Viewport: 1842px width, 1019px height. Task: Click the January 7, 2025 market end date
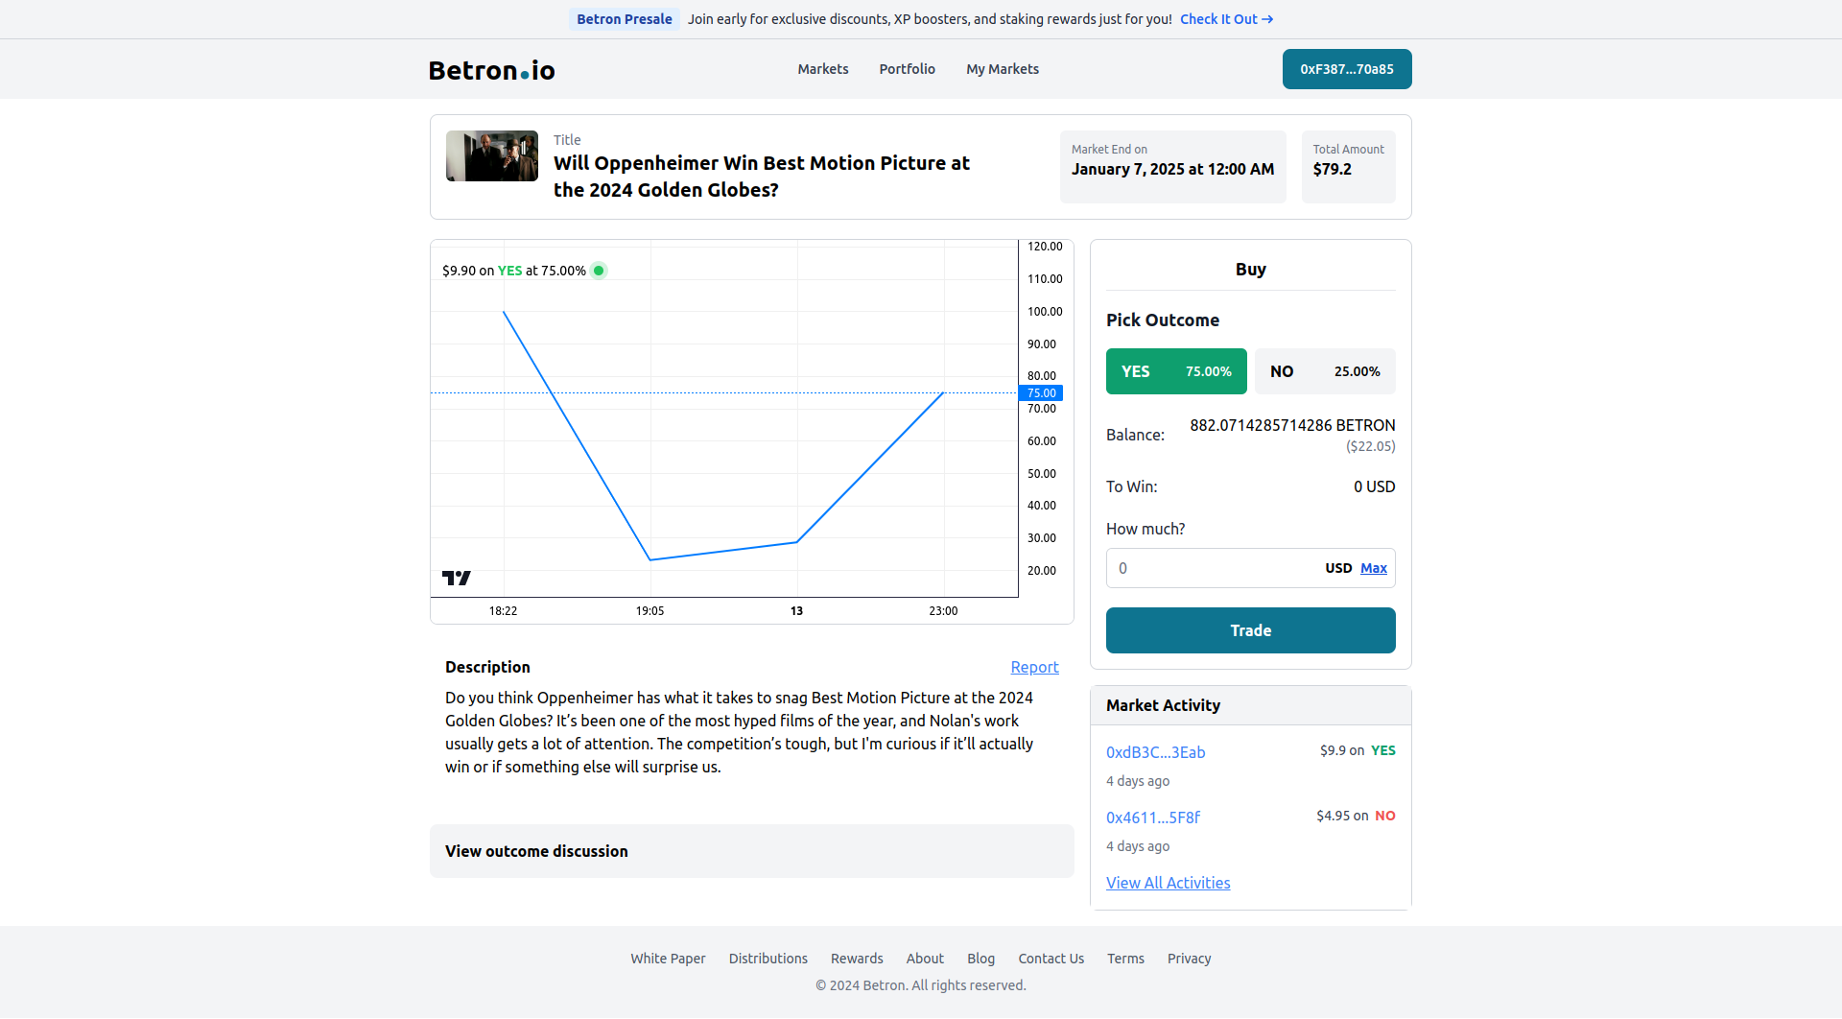click(x=1172, y=169)
